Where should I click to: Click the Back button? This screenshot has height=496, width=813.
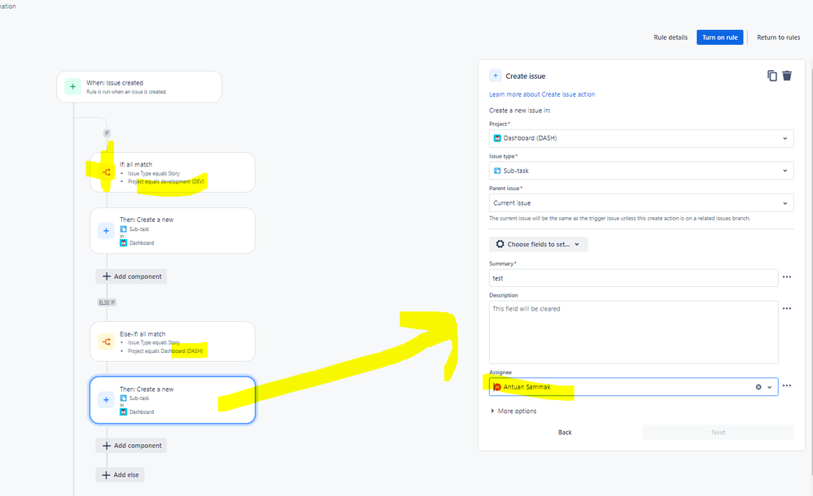(565, 433)
